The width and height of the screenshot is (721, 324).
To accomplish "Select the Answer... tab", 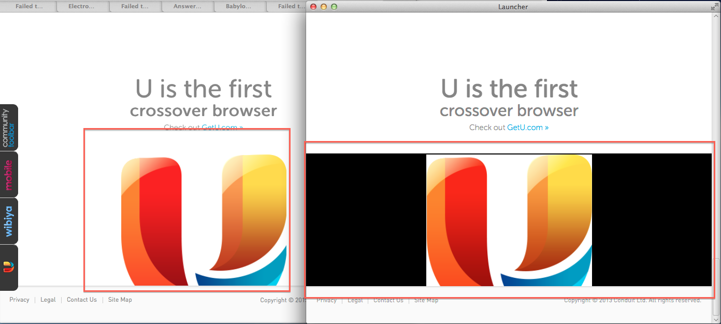I will tap(188, 6).
